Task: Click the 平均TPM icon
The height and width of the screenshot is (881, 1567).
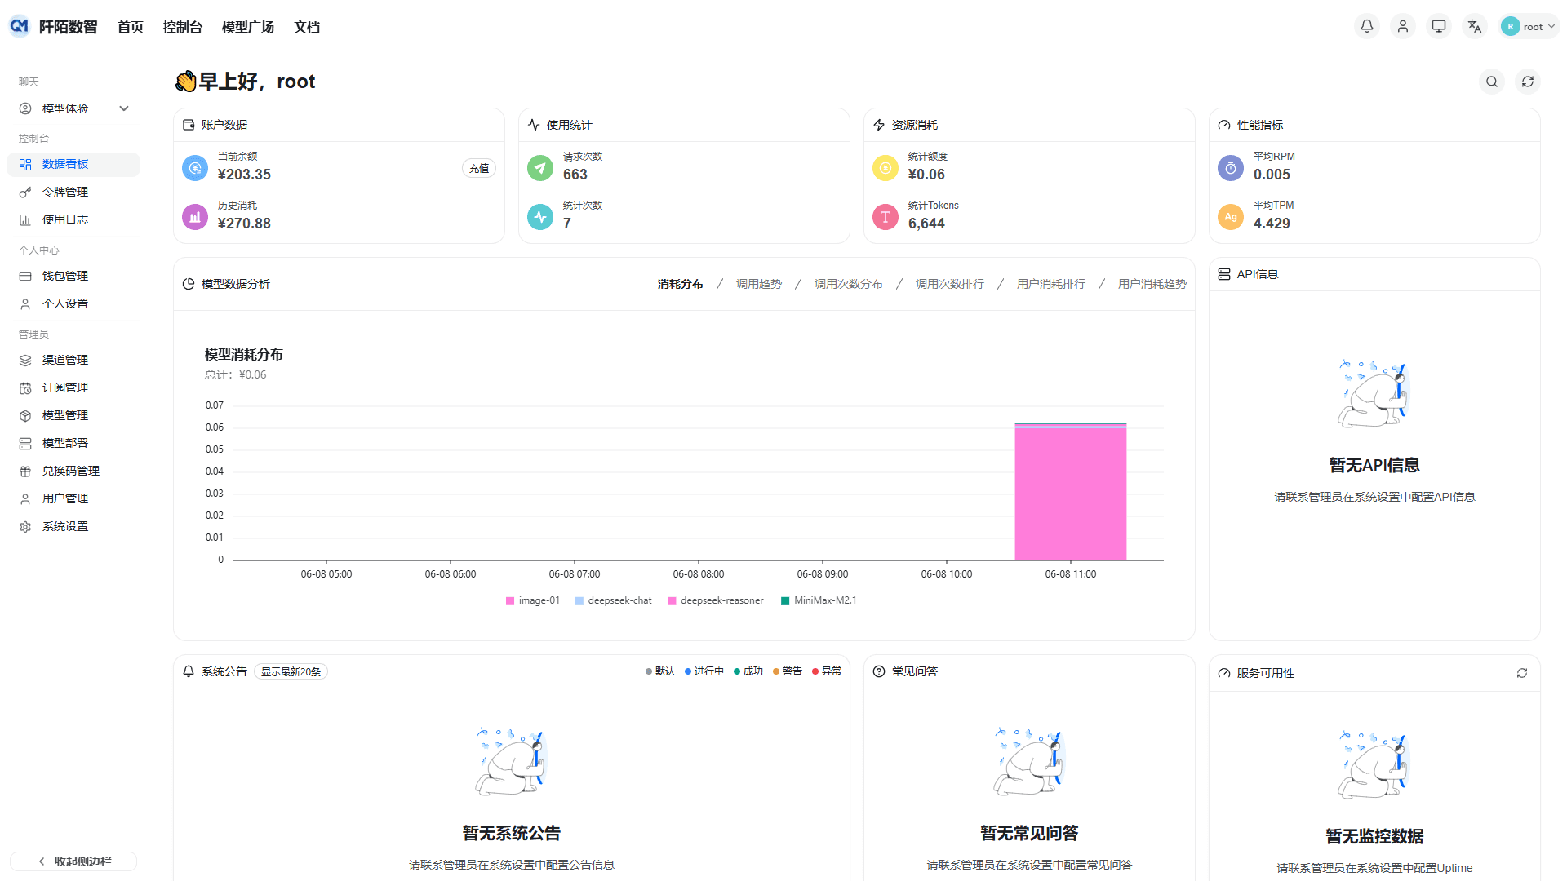Action: (1231, 217)
